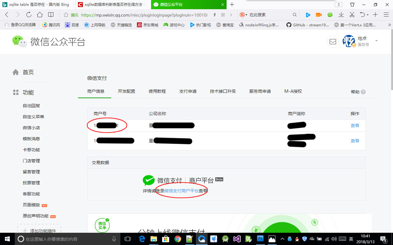Screen dimensions: 393x245
Task: Expand account dropdown next to 炫点
Action: (376, 41)
